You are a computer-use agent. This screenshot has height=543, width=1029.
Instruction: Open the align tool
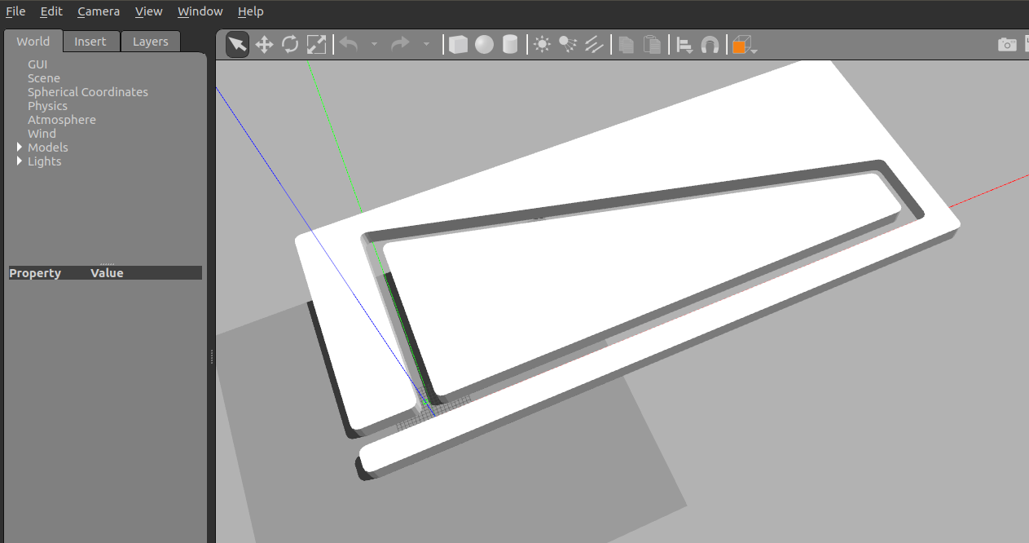684,44
